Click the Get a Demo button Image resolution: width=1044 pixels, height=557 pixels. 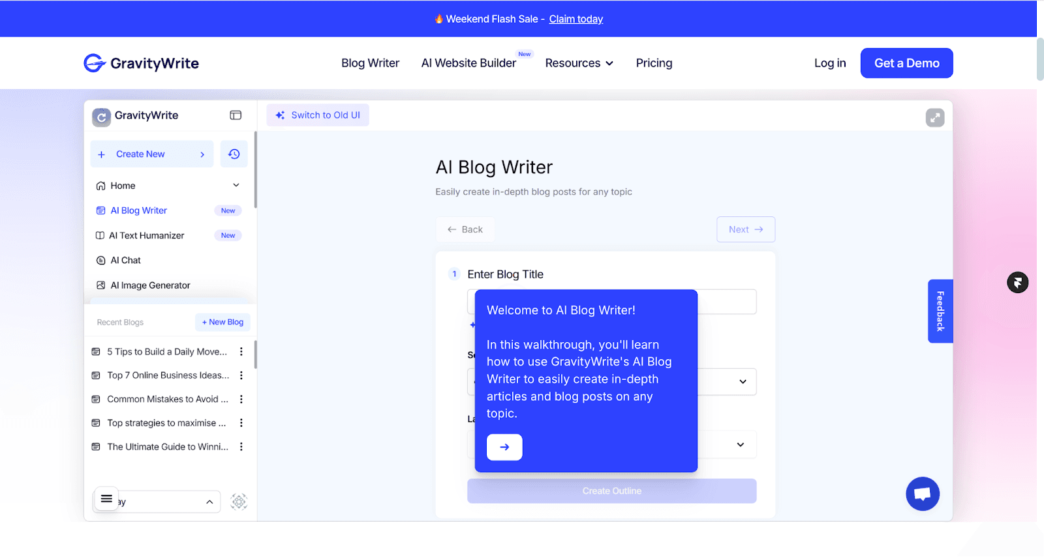[907, 63]
